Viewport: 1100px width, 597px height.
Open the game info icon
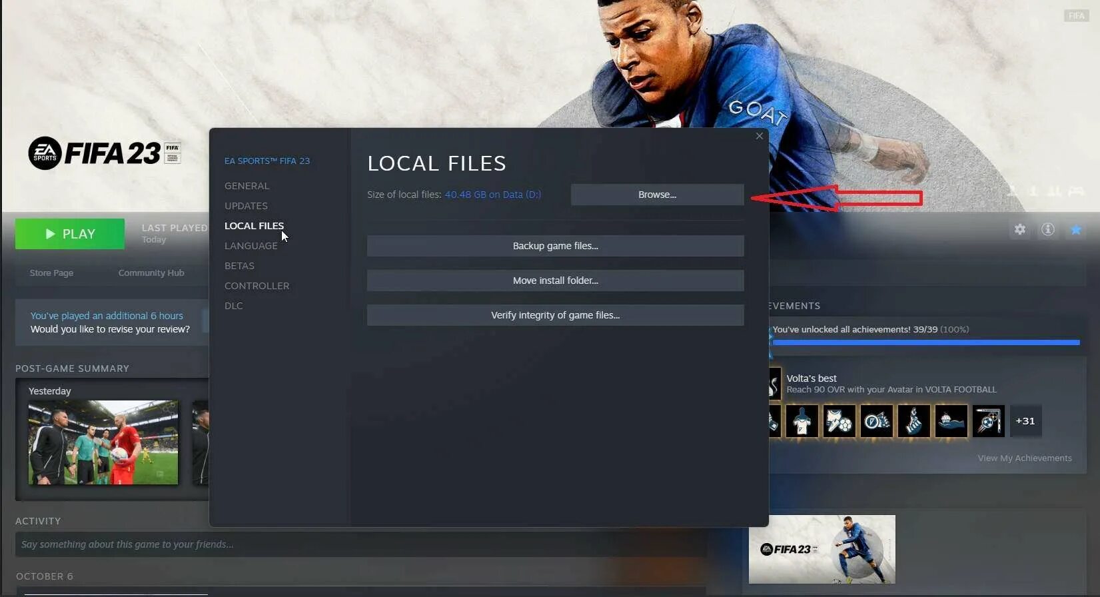point(1048,229)
